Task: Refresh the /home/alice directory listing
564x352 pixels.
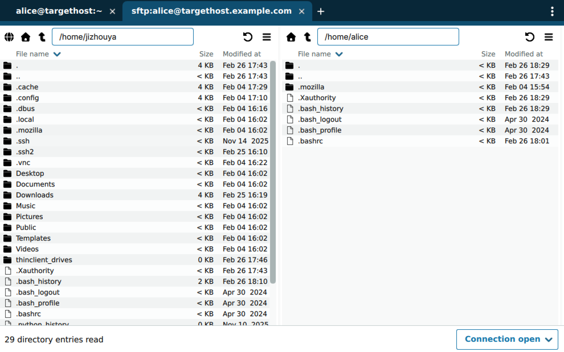Action: pyautogui.click(x=530, y=37)
